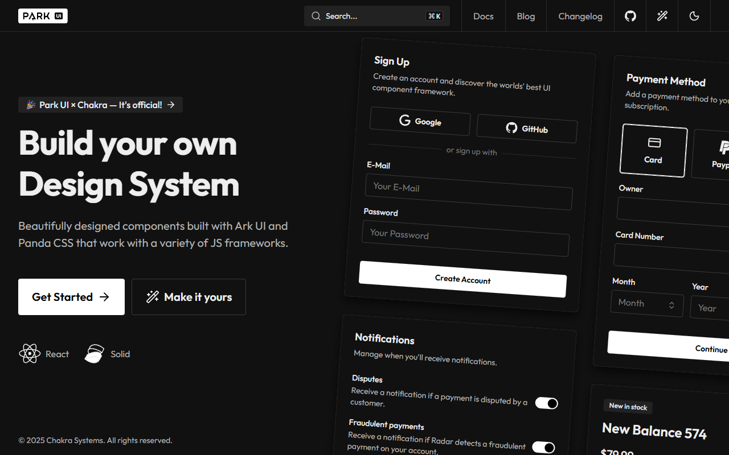Select the React framework icon
This screenshot has height=455, width=729.
(x=30, y=354)
